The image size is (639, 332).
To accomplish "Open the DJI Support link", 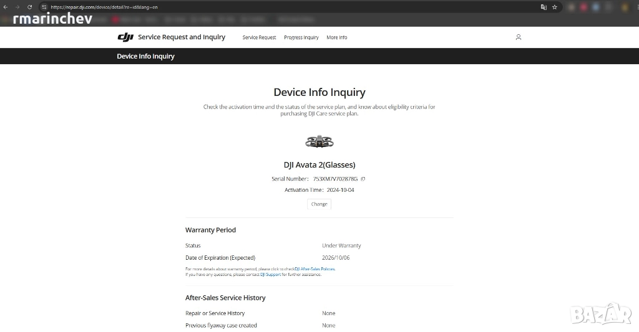I will (270, 275).
